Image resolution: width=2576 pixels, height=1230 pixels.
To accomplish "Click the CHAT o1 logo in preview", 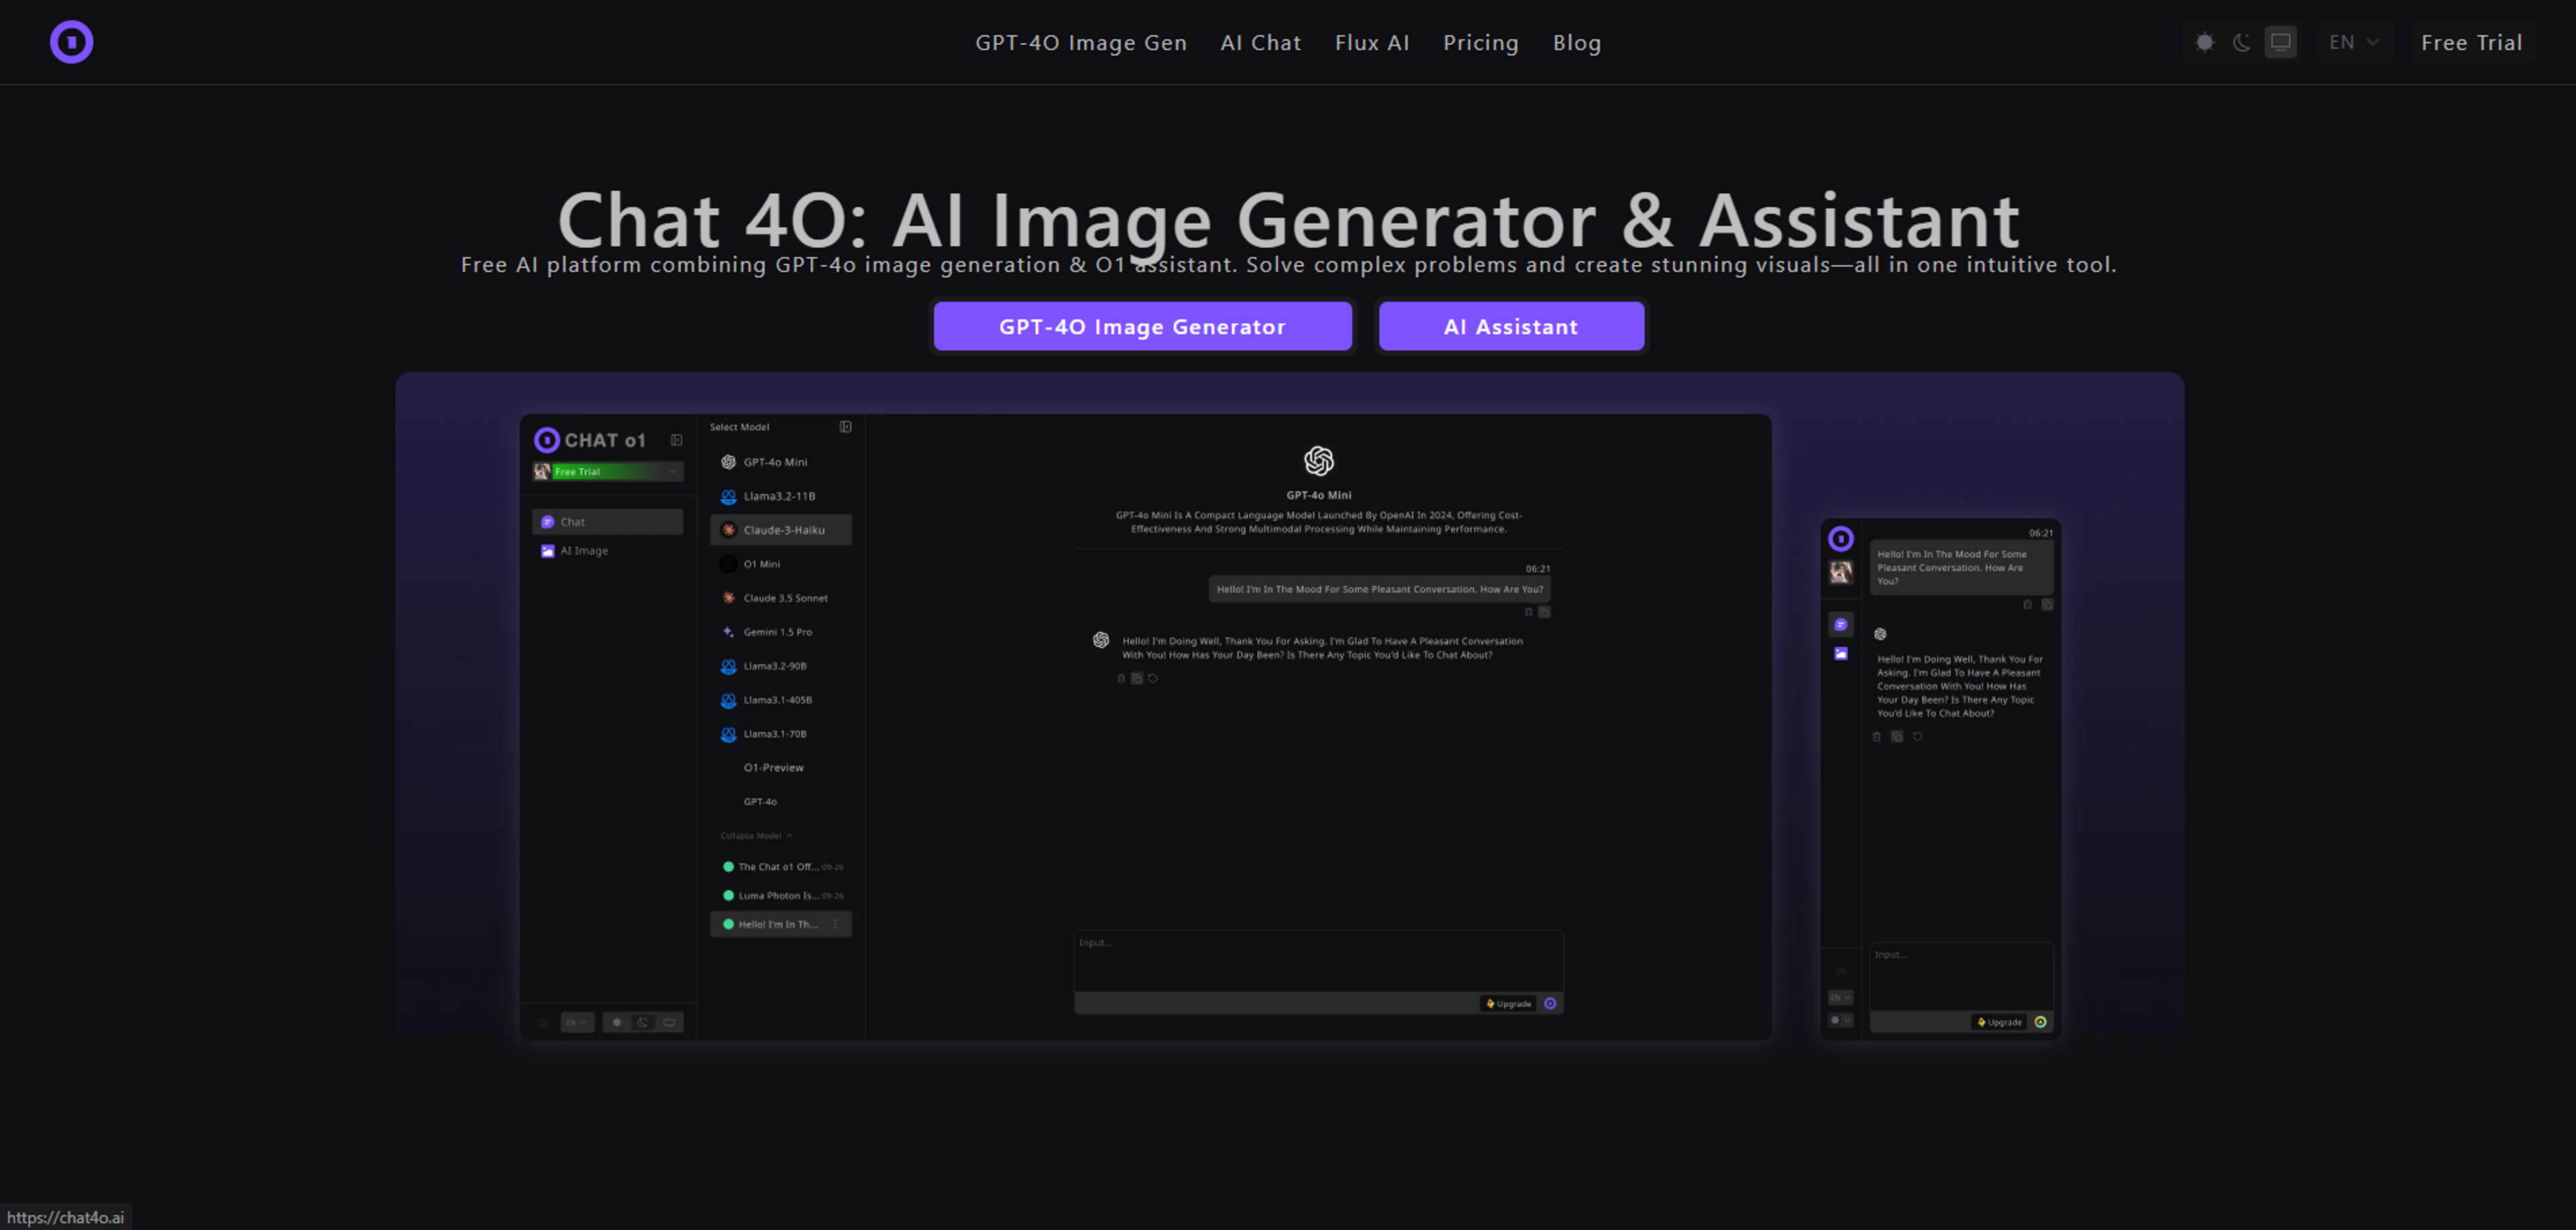I will pyautogui.click(x=590, y=440).
